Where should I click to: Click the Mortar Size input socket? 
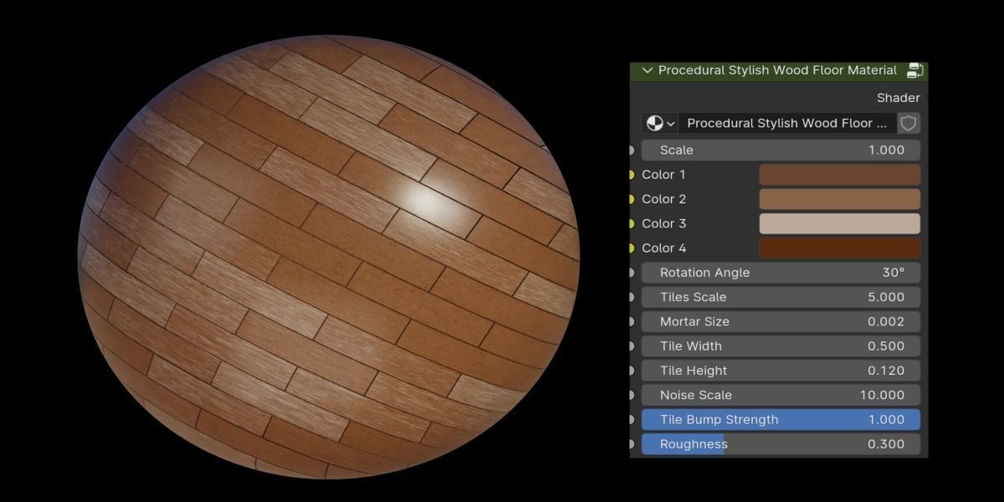pos(631,321)
